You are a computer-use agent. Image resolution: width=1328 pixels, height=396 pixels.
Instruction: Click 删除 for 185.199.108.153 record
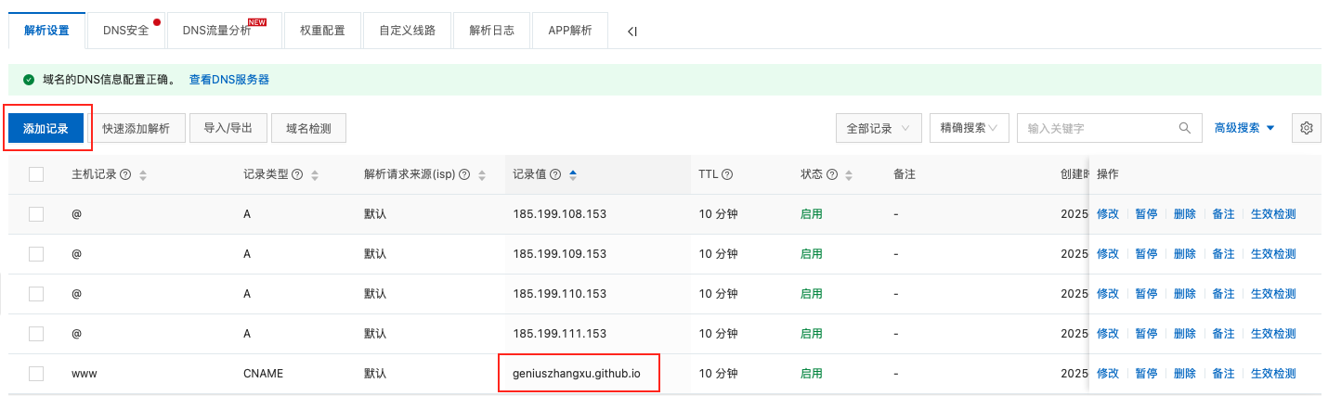point(1185,214)
